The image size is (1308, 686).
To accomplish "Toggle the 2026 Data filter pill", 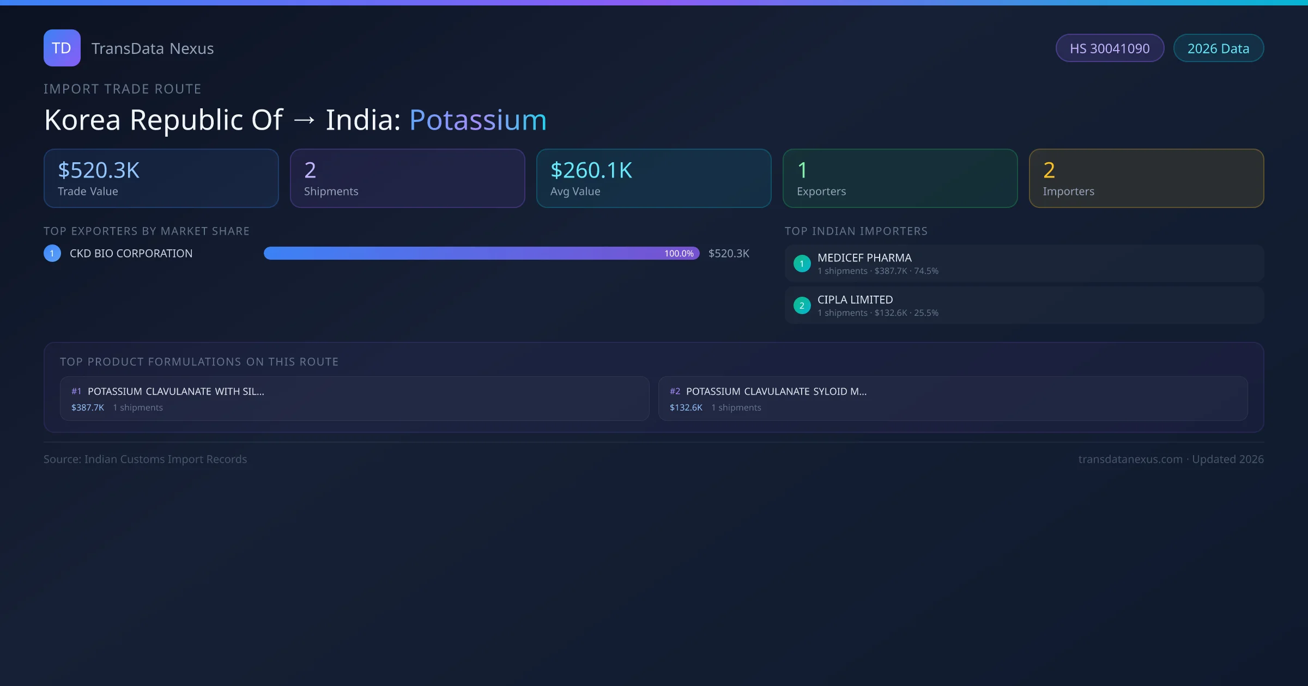I will pyautogui.click(x=1218, y=48).
